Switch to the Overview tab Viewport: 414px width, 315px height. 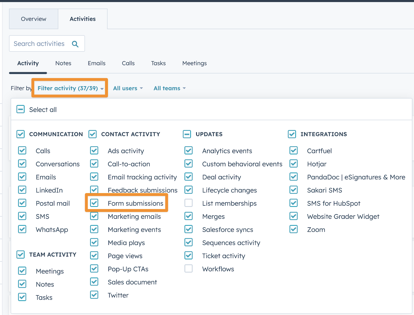(34, 19)
